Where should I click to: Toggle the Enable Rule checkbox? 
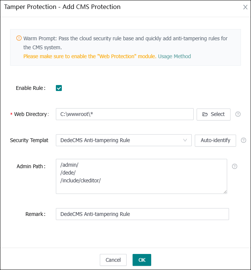click(x=59, y=88)
